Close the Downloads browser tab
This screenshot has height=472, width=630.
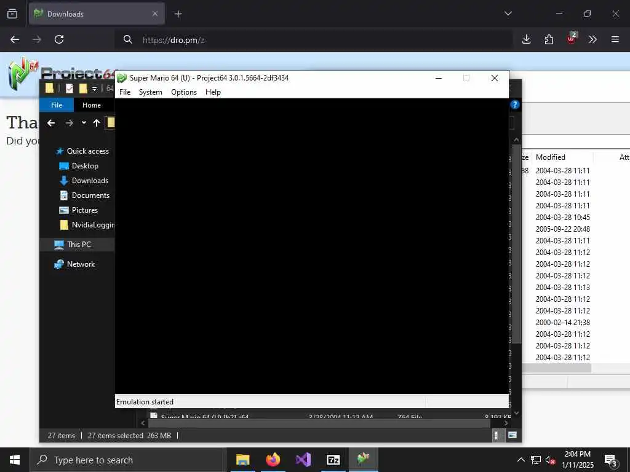[x=155, y=14]
